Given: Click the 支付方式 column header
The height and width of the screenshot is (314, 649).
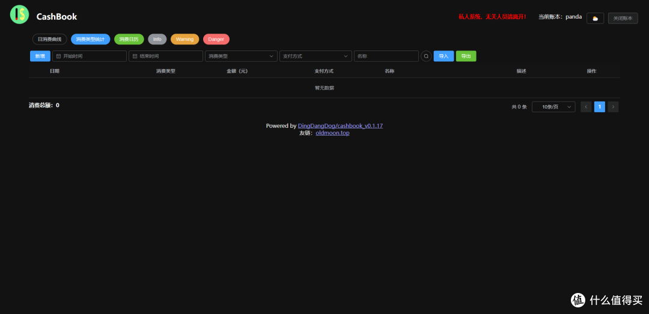Looking at the screenshot, I should [x=324, y=71].
